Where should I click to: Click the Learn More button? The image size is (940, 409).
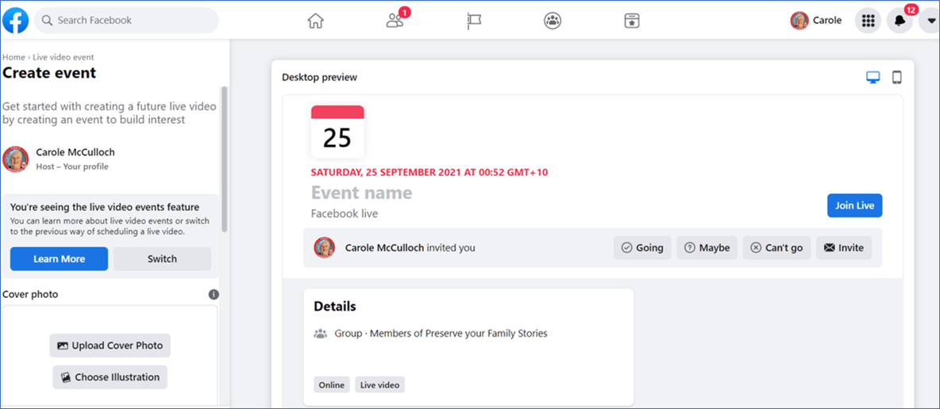pyautogui.click(x=60, y=258)
